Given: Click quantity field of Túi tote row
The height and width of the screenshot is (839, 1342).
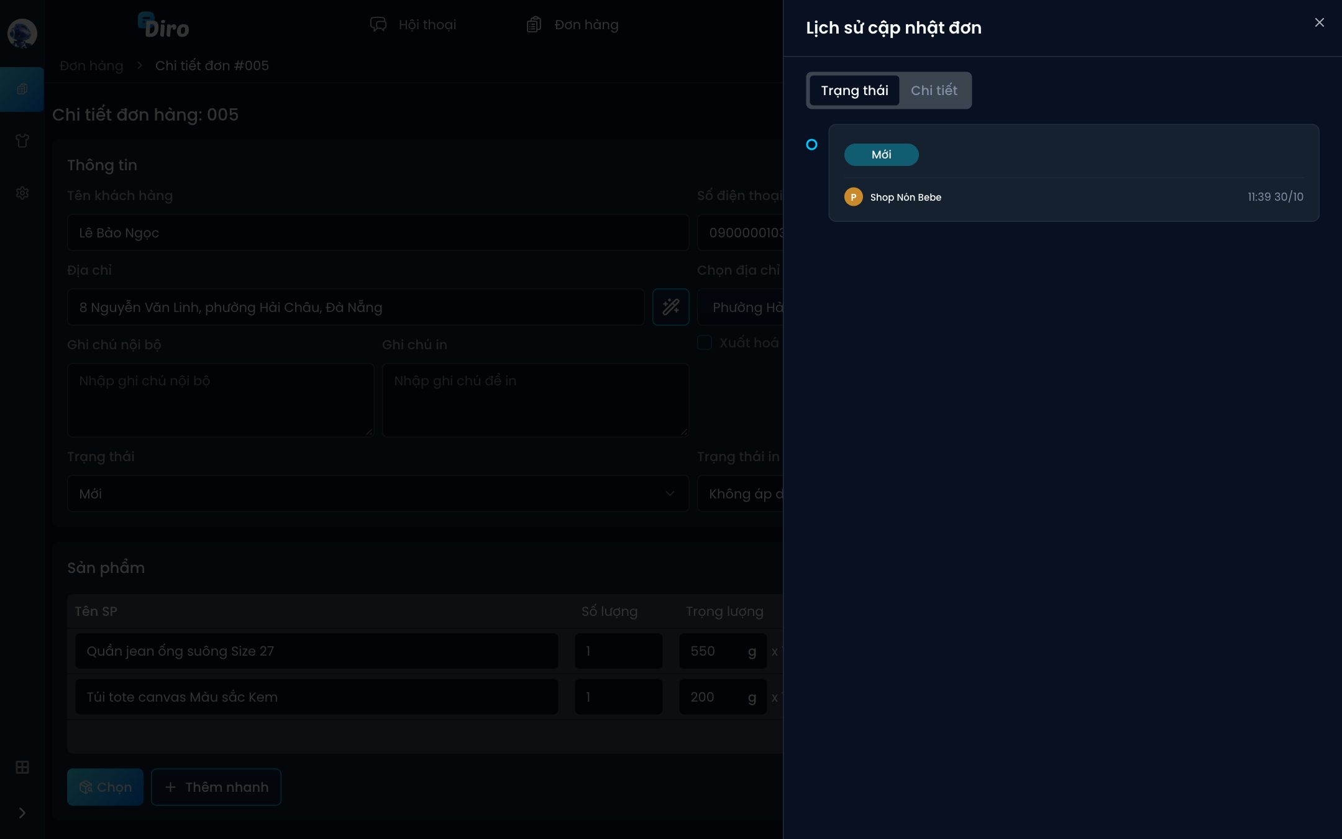Looking at the screenshot, I should [x=618, y=697].
